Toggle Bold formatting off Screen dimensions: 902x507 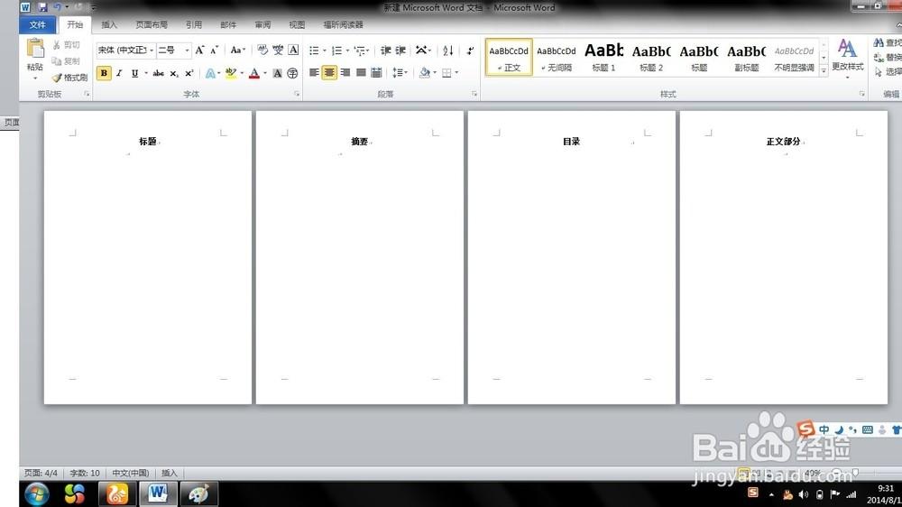tap(104, 73)
